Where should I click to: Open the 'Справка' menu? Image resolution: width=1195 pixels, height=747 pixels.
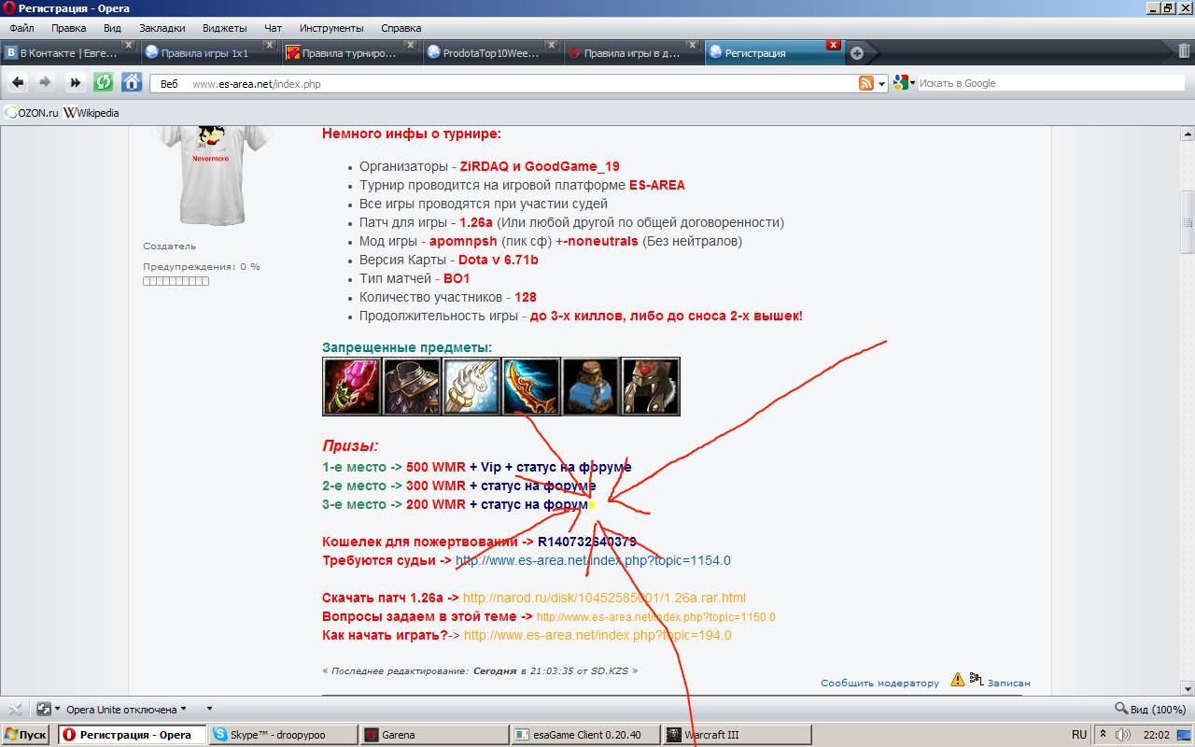pos(401,28)
